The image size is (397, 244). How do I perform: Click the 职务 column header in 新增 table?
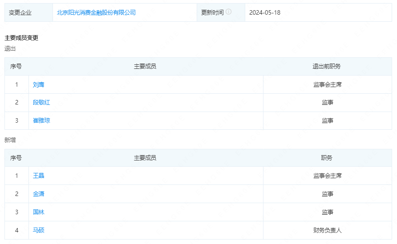click(327, 158)
